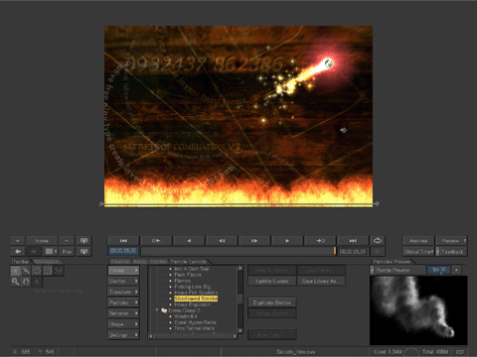
Task: Select the Shadowed Smoke emitter
Action: 196,298
